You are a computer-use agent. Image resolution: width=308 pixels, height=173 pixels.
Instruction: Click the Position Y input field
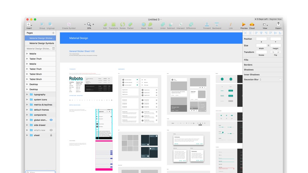(x=276, y=39)
